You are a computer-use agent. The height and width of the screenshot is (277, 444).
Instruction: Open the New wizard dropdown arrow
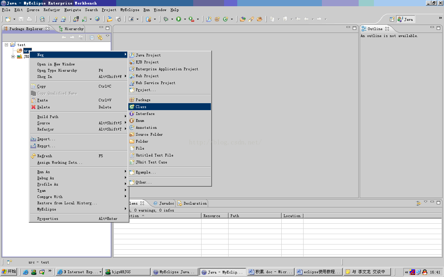[14, 19]
